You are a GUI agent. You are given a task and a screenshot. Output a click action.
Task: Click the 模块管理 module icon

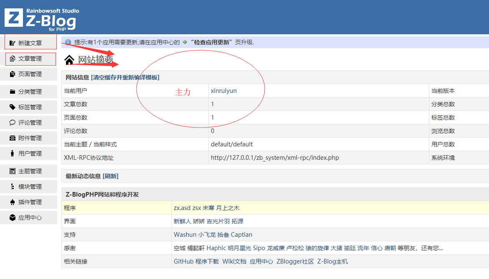point(13,187)
